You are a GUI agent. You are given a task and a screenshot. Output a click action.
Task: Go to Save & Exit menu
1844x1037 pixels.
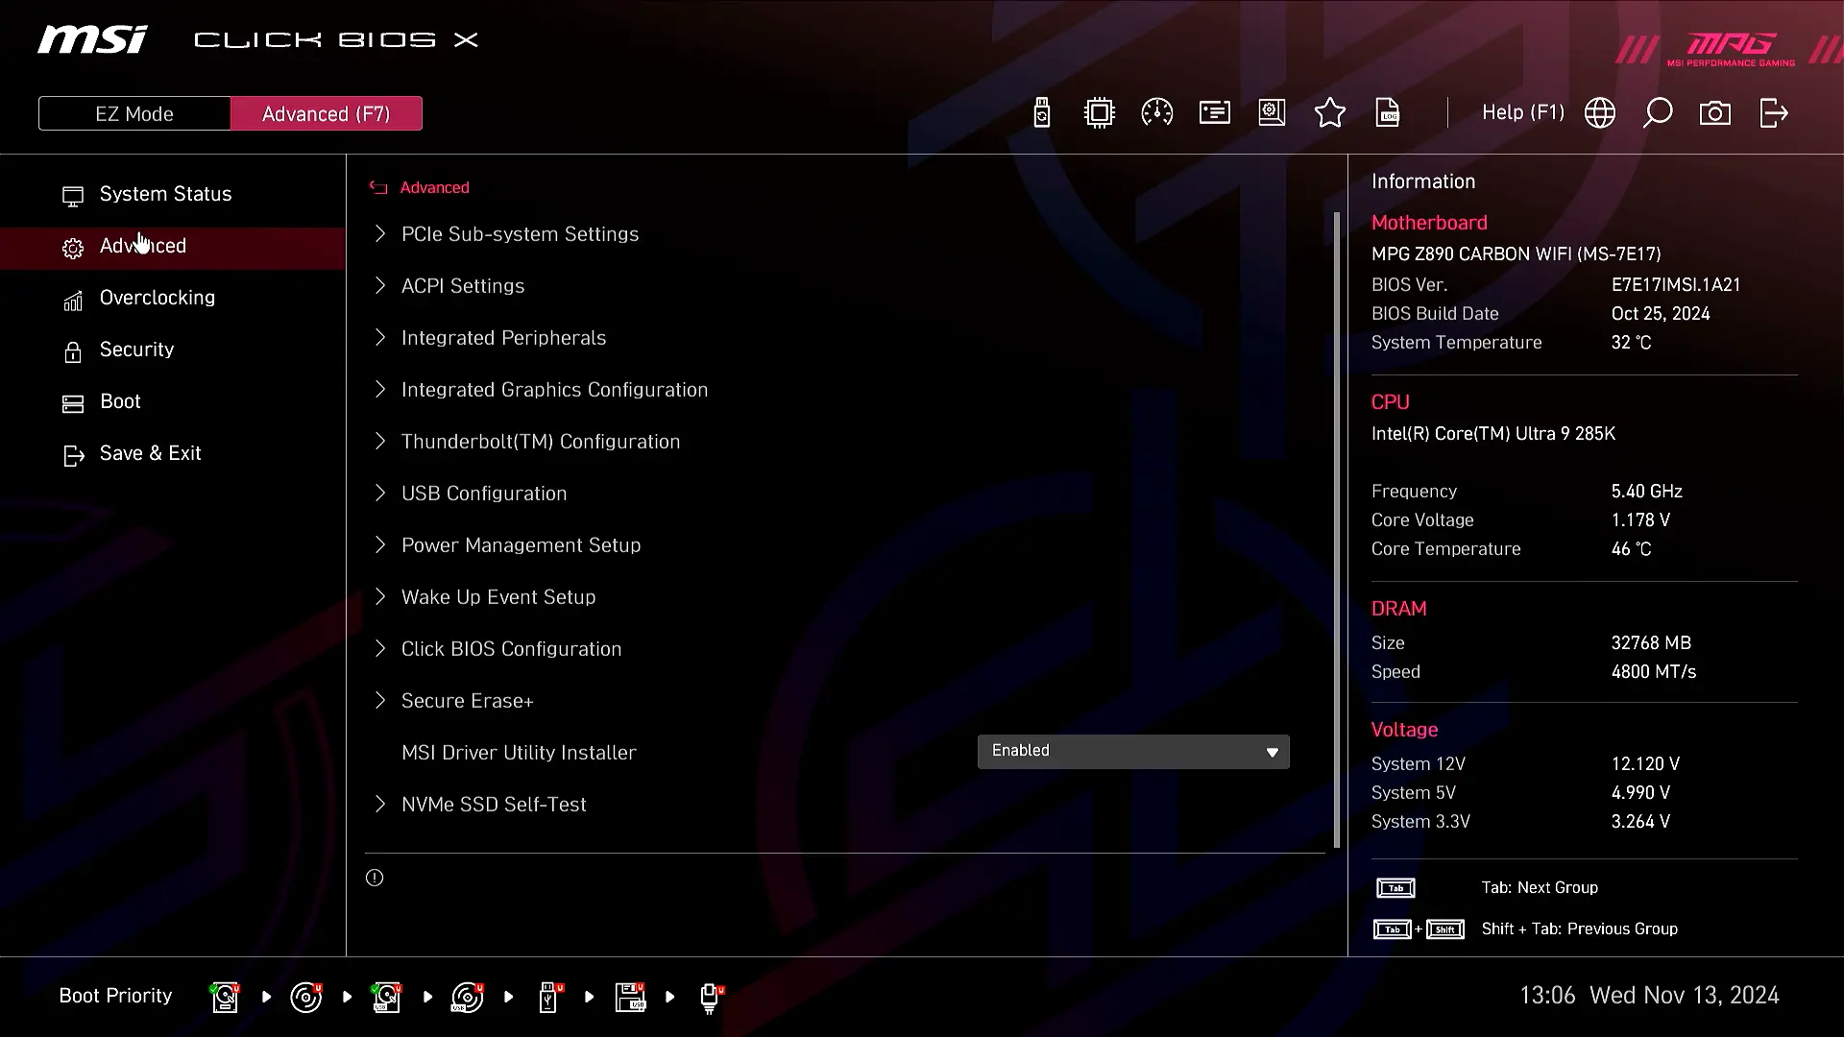151,453
